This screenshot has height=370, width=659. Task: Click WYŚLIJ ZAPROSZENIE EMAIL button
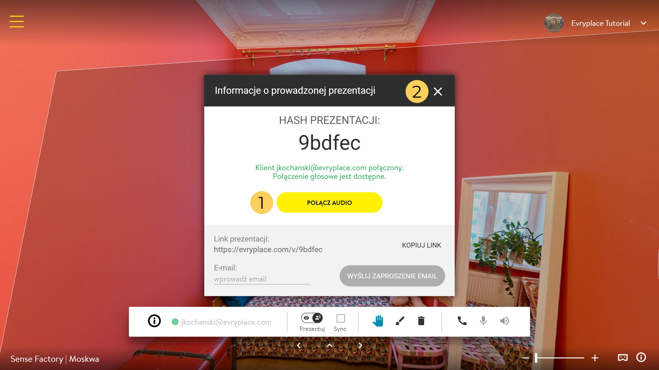pos(392,276)
